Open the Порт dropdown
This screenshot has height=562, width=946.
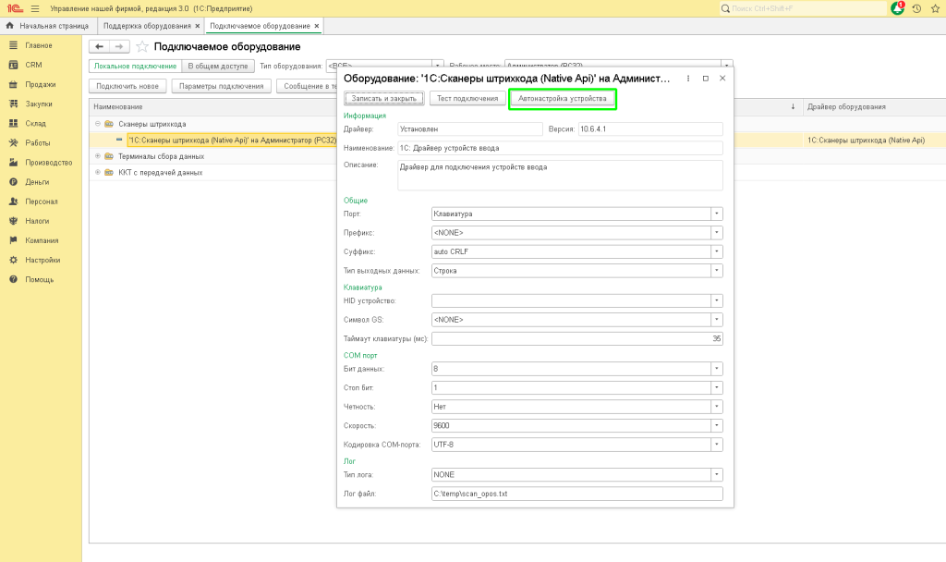tap(716, 214)
